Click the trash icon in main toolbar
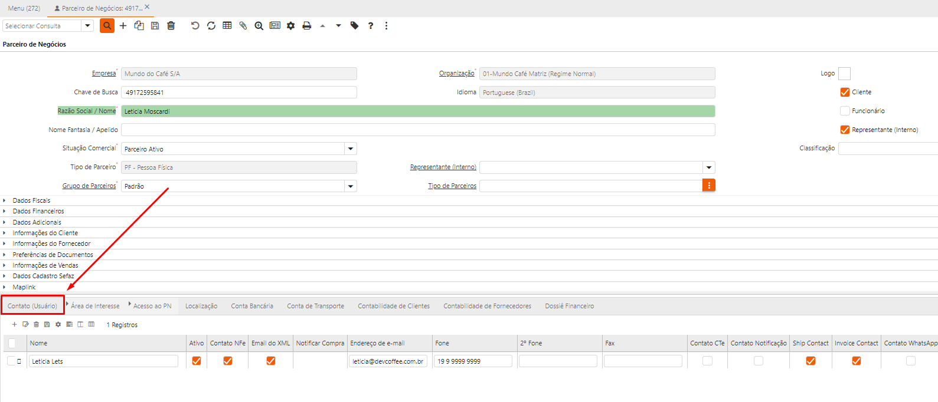Viewport: 938px width, 402px height. click(171, 26)
